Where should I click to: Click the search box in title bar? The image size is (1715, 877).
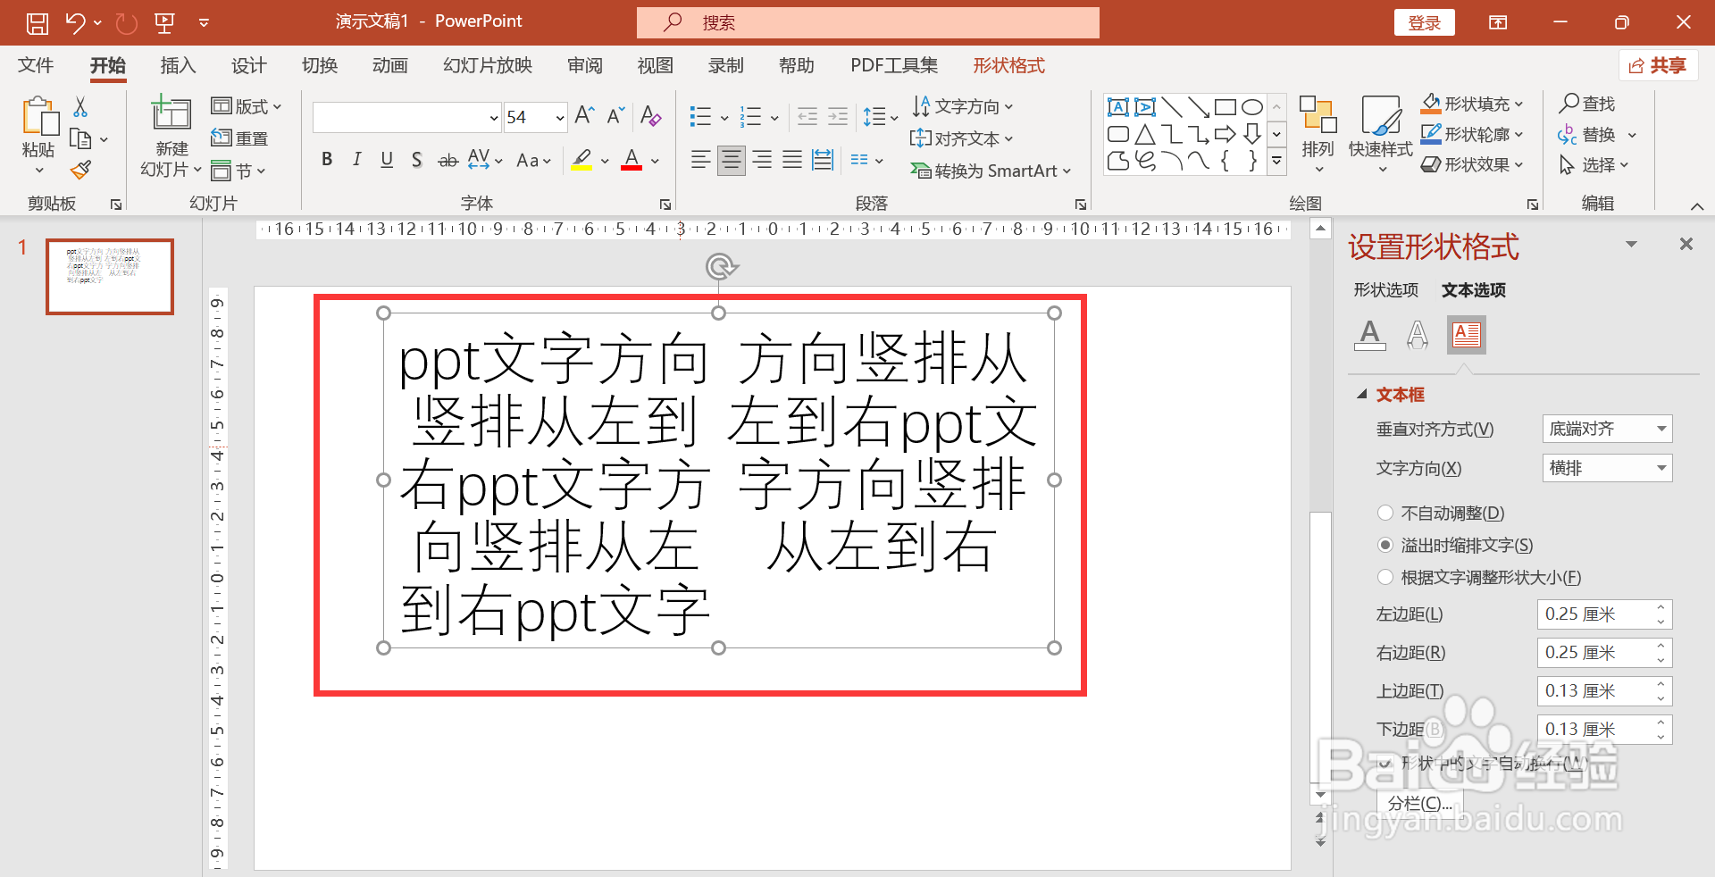tap(867, 22)
